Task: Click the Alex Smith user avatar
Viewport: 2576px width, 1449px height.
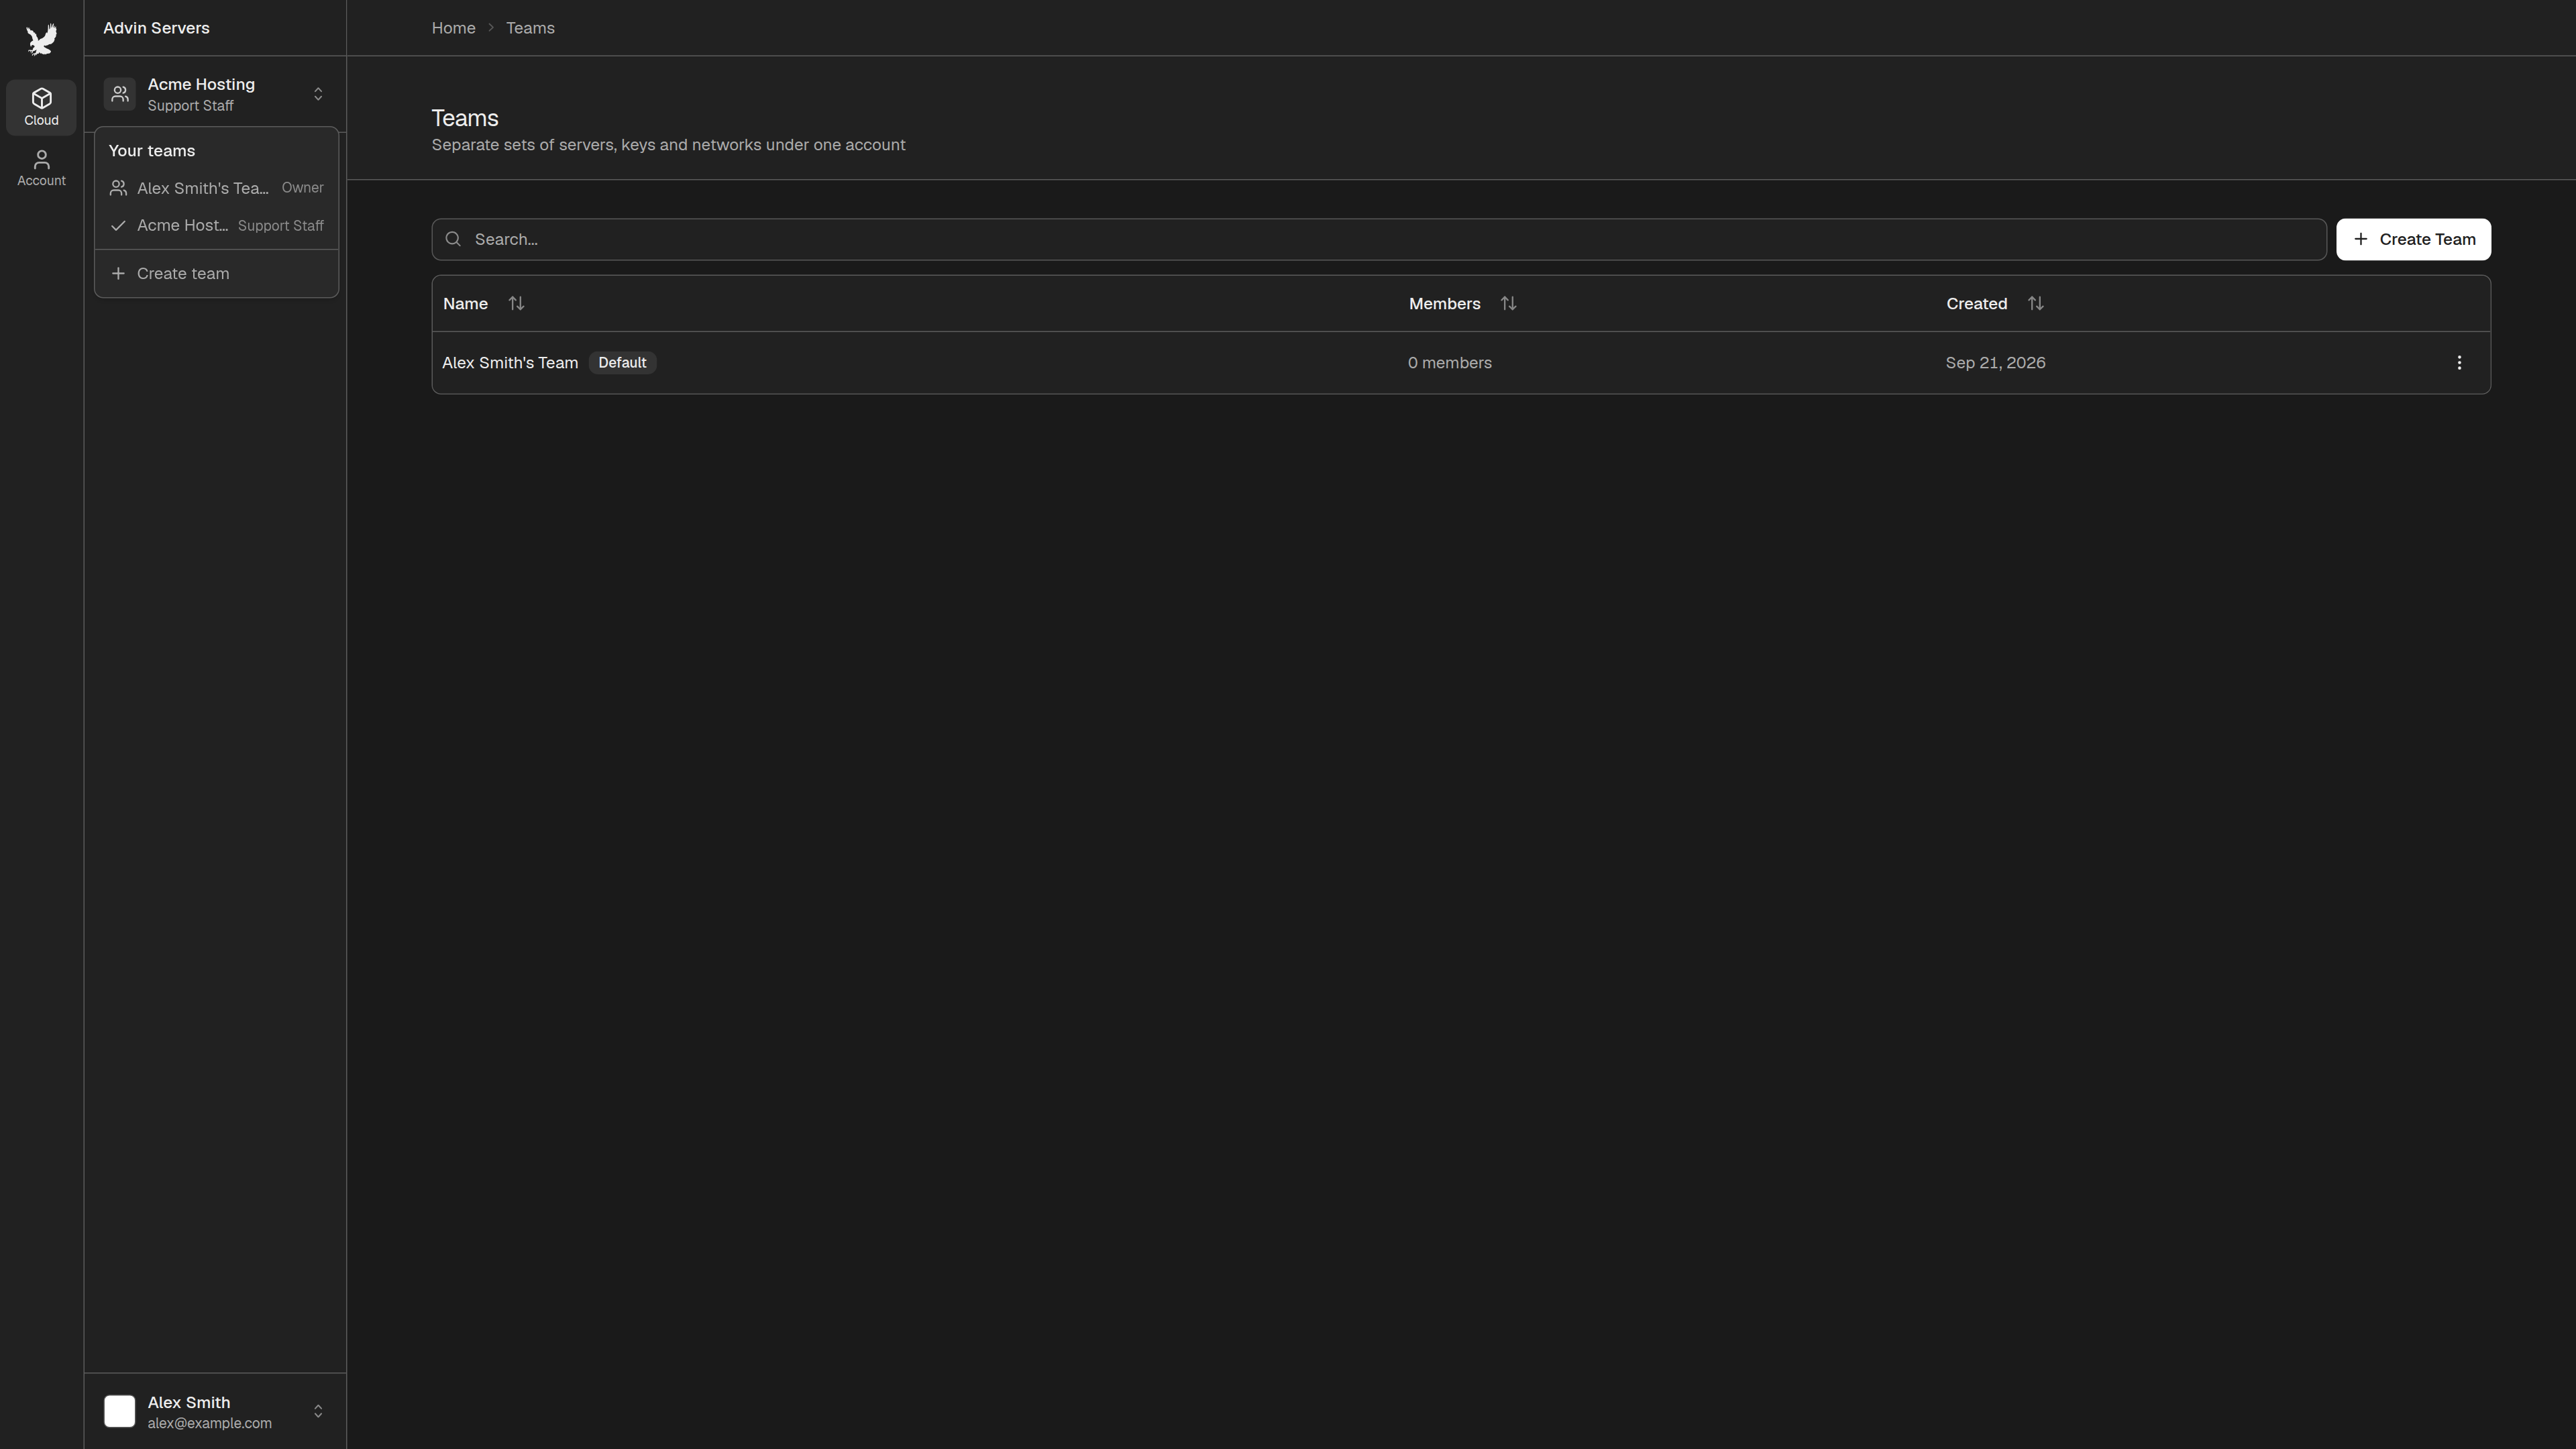Action: click(119, 1411)
